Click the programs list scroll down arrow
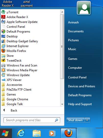The height and width of the screenshot is (138, 103). click(x=62, y=104)
